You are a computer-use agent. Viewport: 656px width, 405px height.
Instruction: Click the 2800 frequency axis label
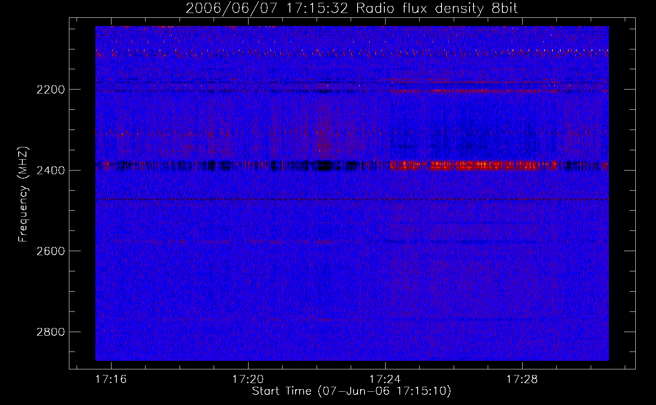click(51, 332)
